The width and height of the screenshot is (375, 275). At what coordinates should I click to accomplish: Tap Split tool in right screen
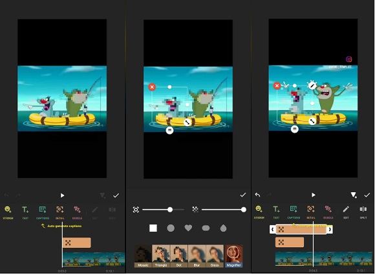click(x=363, y=212)
